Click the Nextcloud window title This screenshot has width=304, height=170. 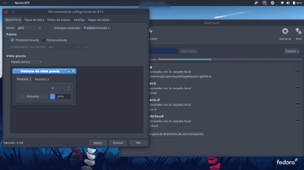(x=211, y=23)
